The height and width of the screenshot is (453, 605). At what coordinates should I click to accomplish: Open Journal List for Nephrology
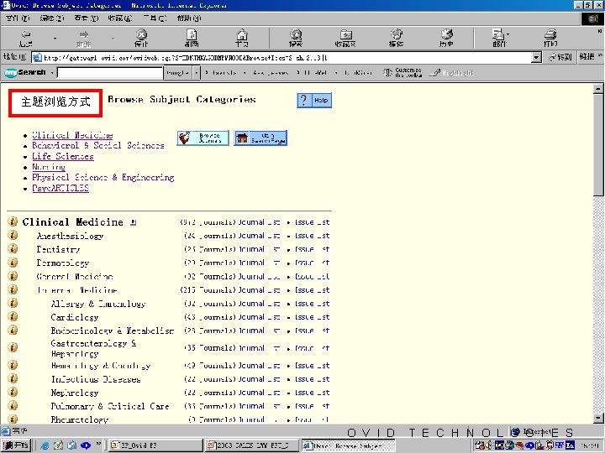click(x=259, y=393)
